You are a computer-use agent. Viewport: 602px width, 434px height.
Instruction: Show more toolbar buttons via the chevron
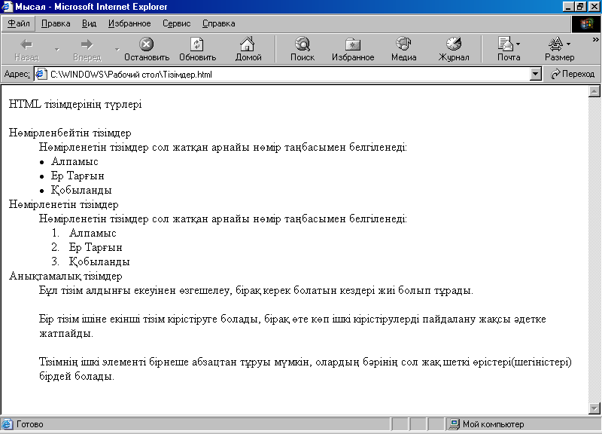click(595, 39)
